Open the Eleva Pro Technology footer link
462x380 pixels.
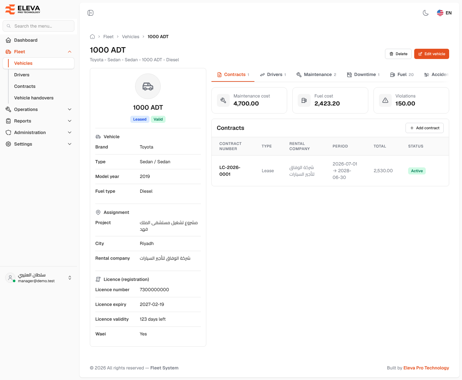tap(426, 368)
